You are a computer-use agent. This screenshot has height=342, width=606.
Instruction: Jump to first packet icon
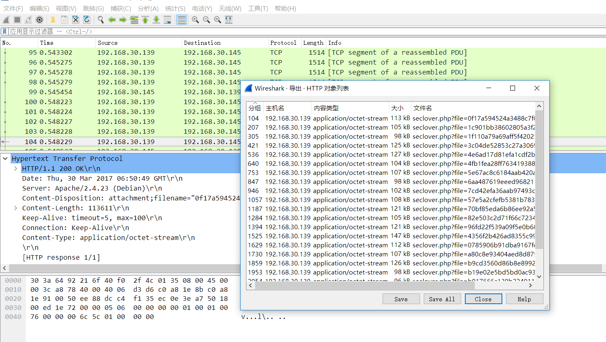145,20
